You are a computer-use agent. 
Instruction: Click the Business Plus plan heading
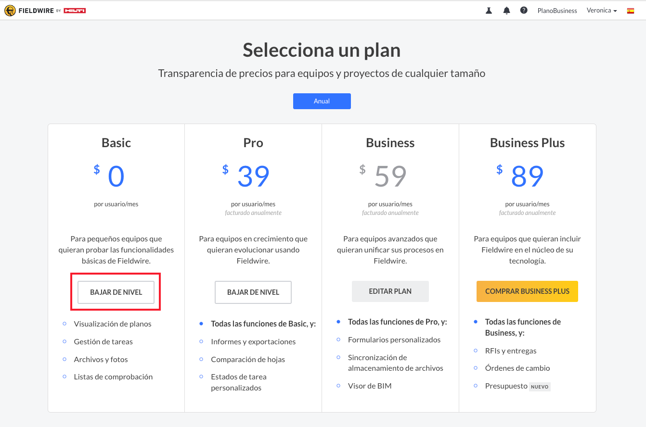pos(527,143)
